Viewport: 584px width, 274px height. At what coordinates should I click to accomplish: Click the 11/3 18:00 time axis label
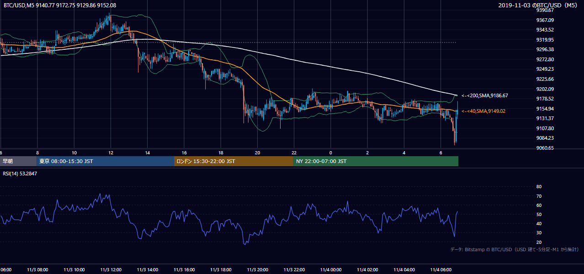(220, 269)
